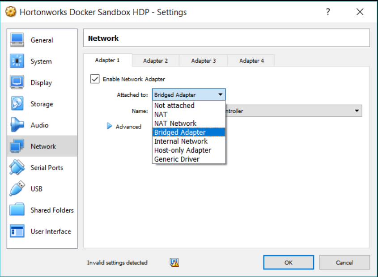
Task: Click the Serial Ports icon
Action: [x=17, y=167]
